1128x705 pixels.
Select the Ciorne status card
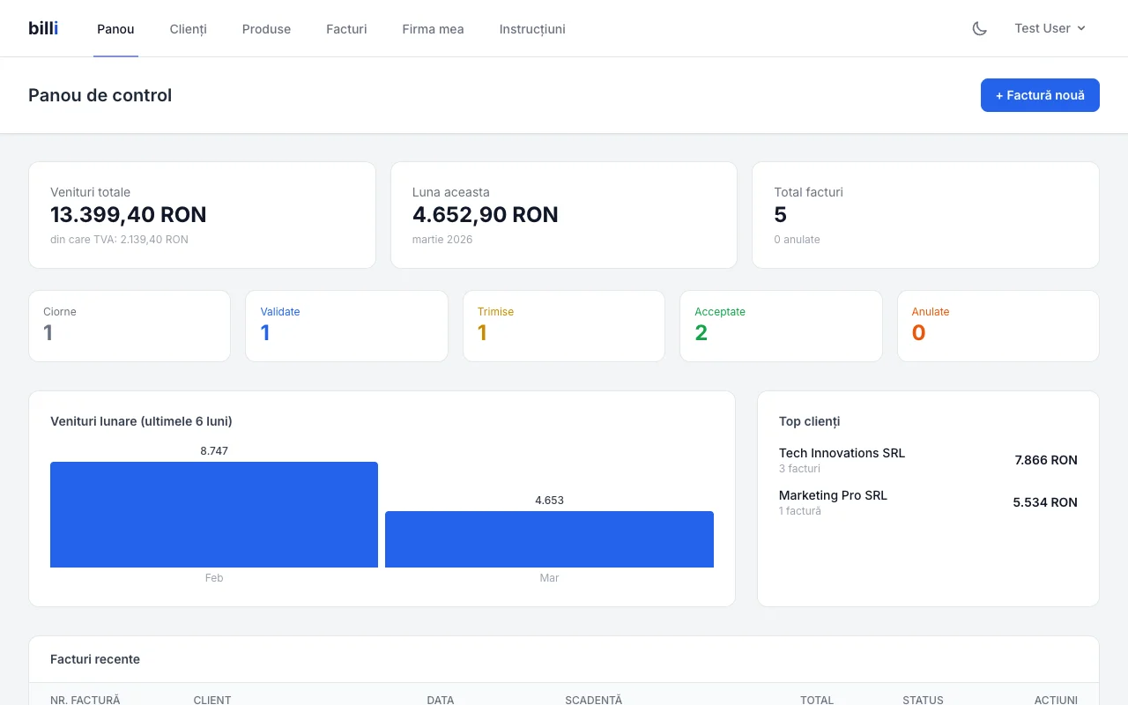tap(130, 326)
